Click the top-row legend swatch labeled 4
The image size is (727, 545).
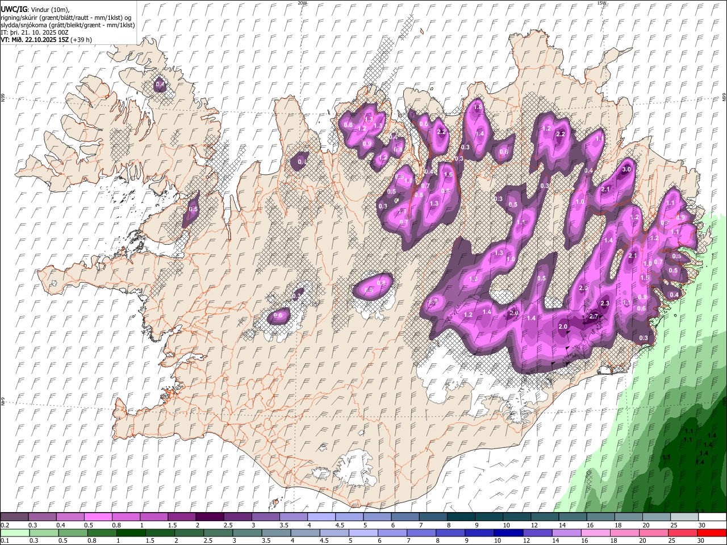[320, 517]
